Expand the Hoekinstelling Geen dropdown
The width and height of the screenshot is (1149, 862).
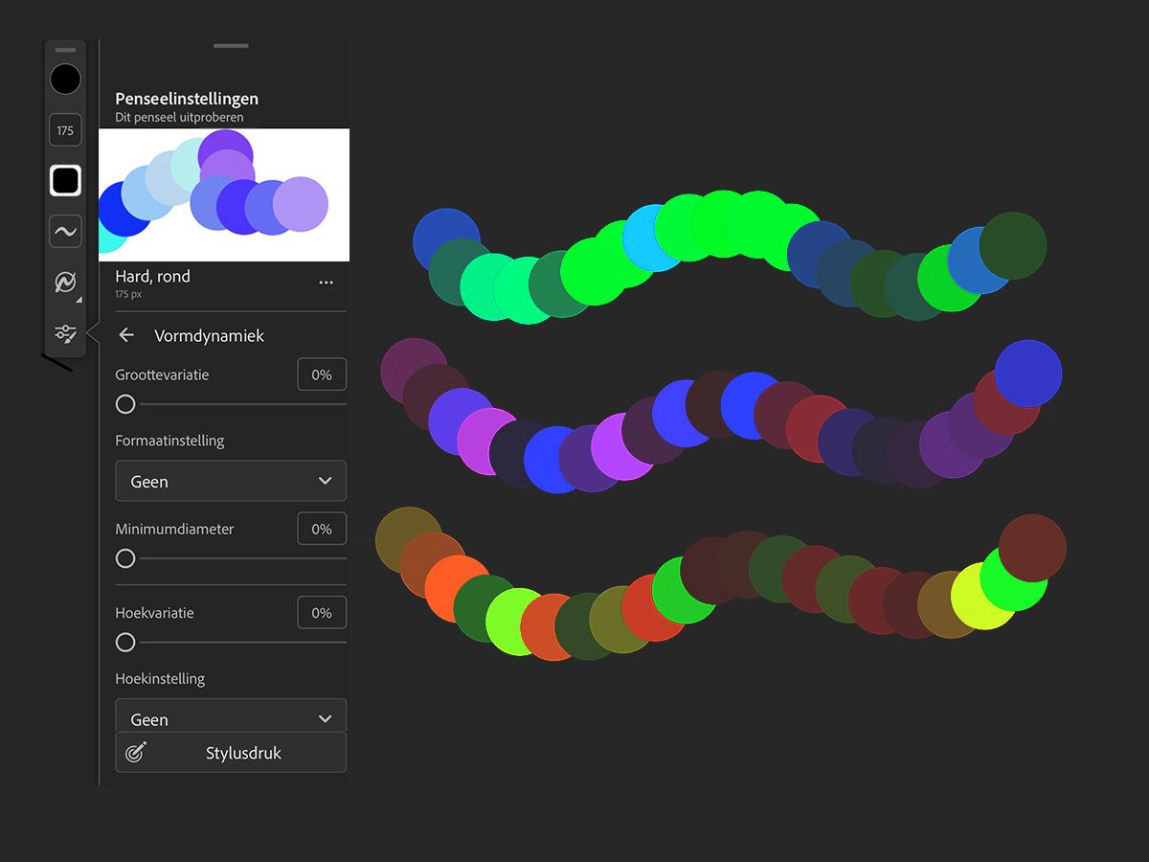(x=231, y=716)
